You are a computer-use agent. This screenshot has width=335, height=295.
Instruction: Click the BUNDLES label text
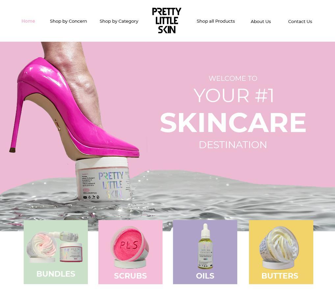pyautogui.click(x=56, y=274)
